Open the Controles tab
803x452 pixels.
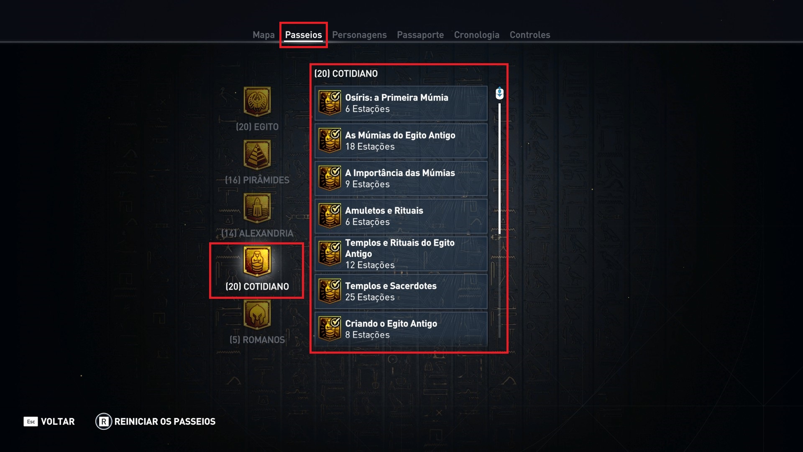click(530, 35)
